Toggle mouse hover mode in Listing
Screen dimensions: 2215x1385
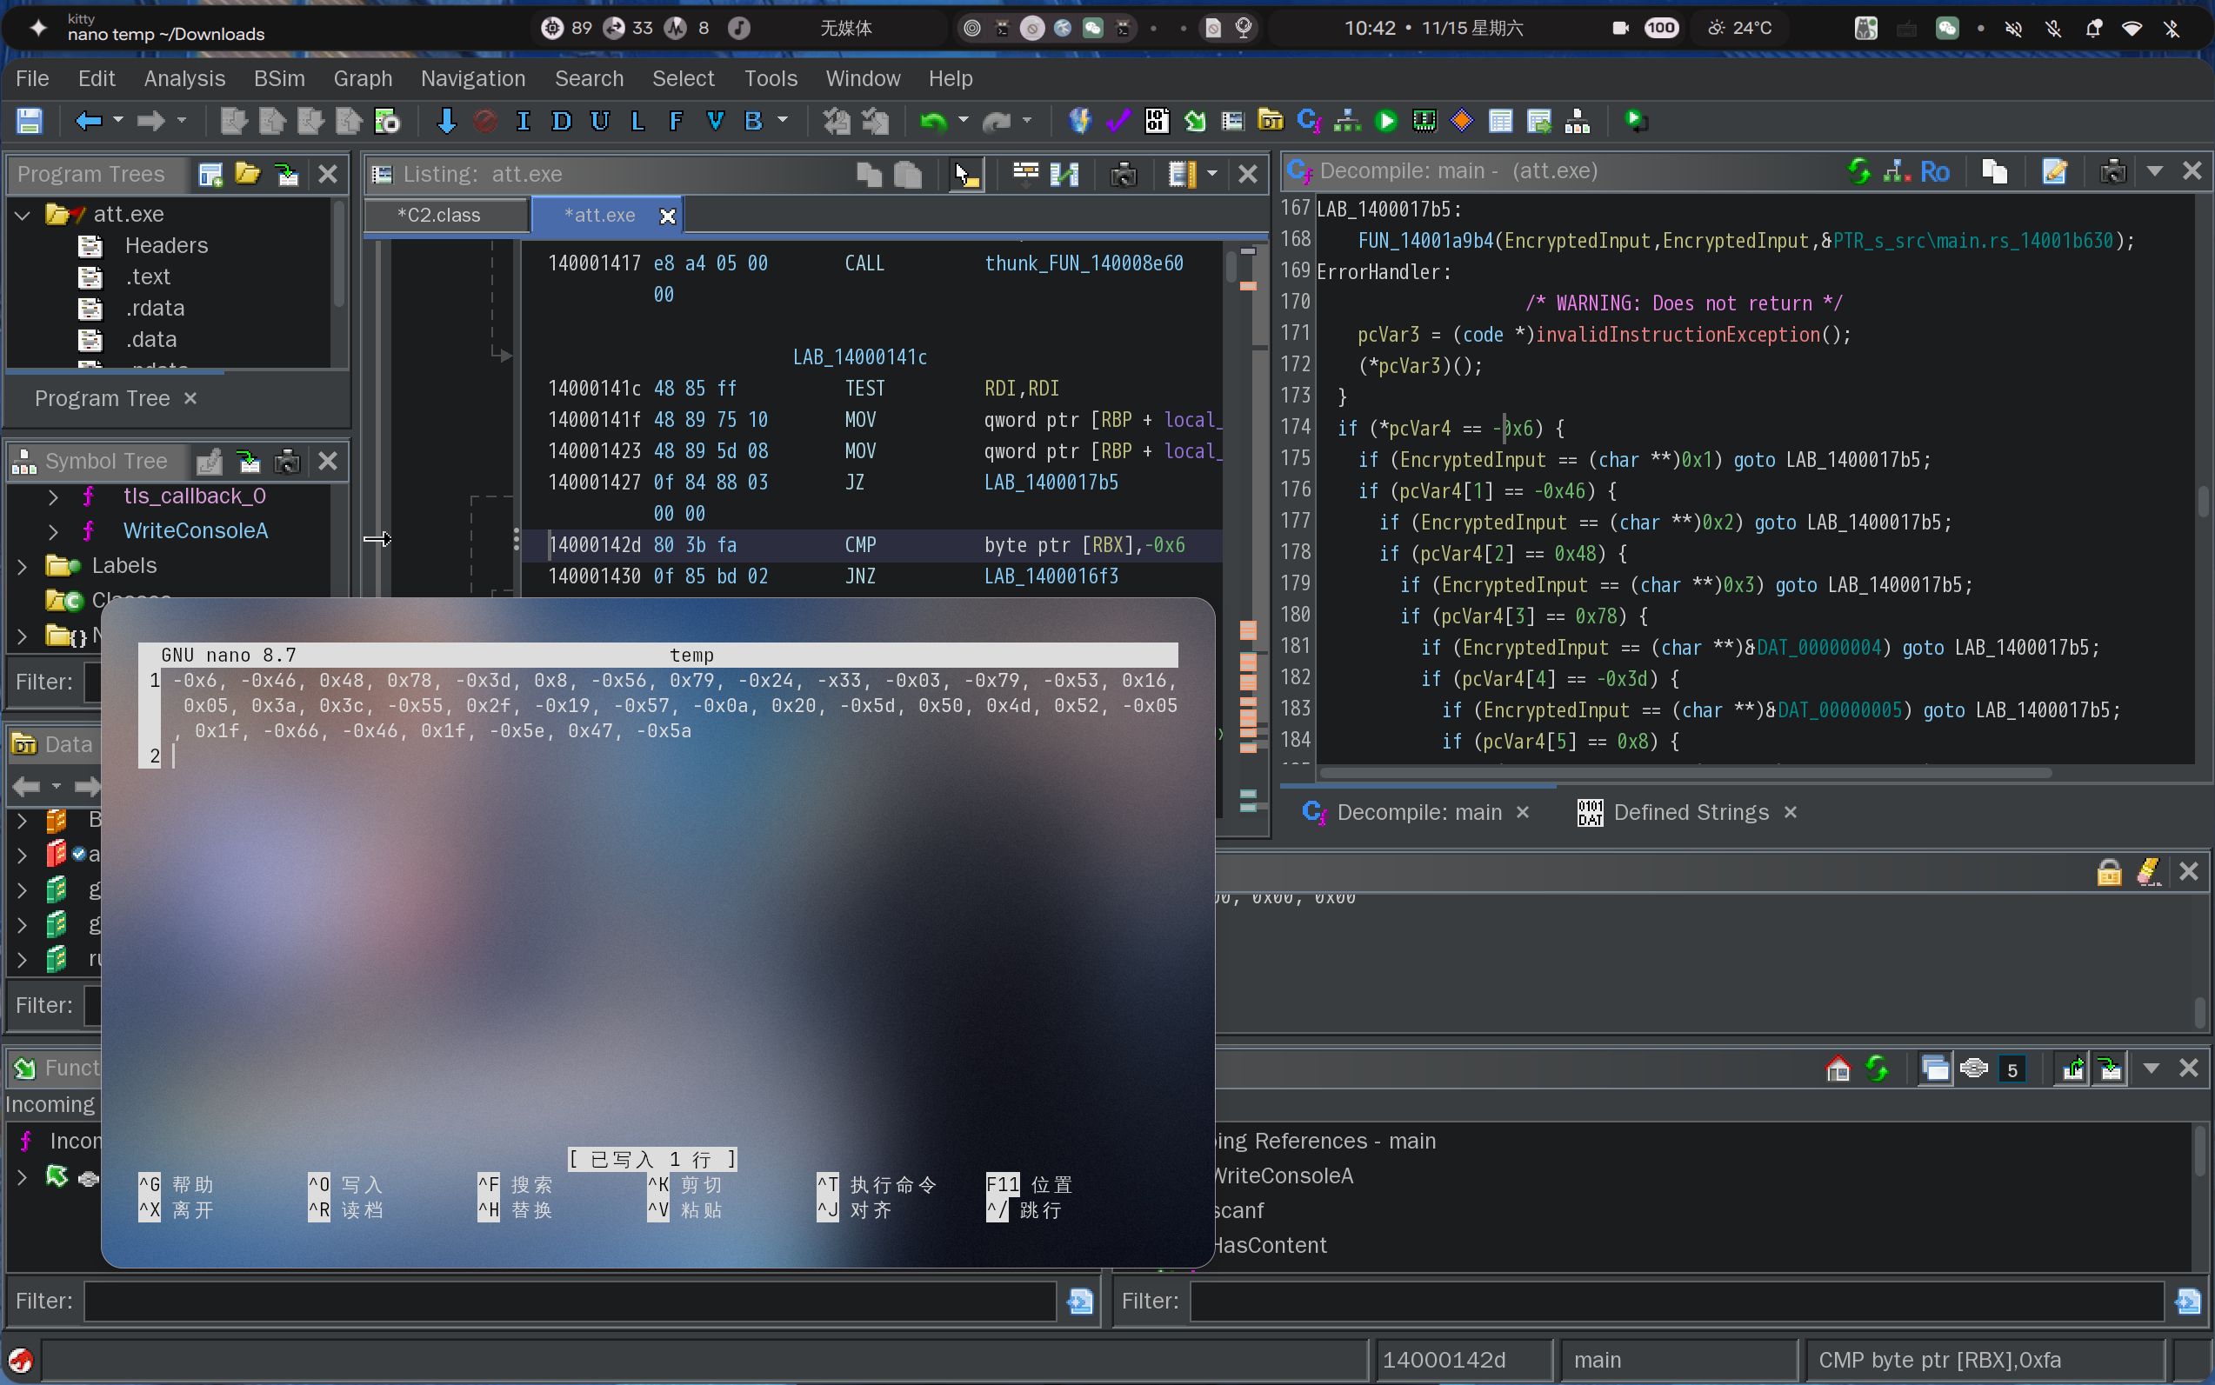(x=965, y=174)
